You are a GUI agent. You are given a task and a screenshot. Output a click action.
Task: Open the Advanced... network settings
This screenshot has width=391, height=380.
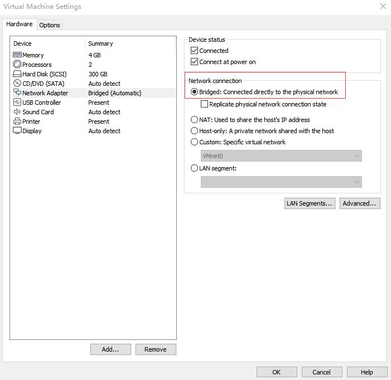(x=360, y=203)
